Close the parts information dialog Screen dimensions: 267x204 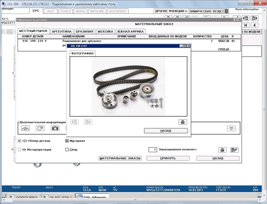(239, 20)
